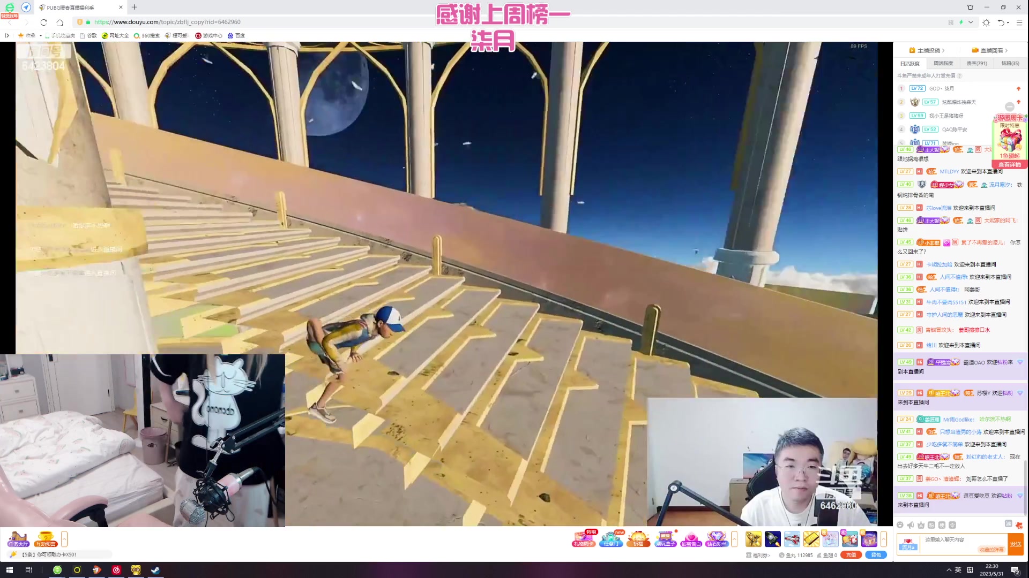The image size is (1029, 578).
Task: Switch to the 周活跃度 ranking tab
Action: coord(943,63)
